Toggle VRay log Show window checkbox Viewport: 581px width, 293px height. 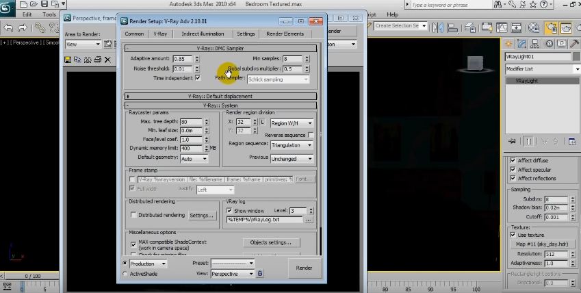coord(229,210)
